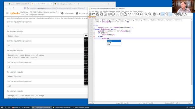Open Find with magnifier icon

click(x=138, y=14)
